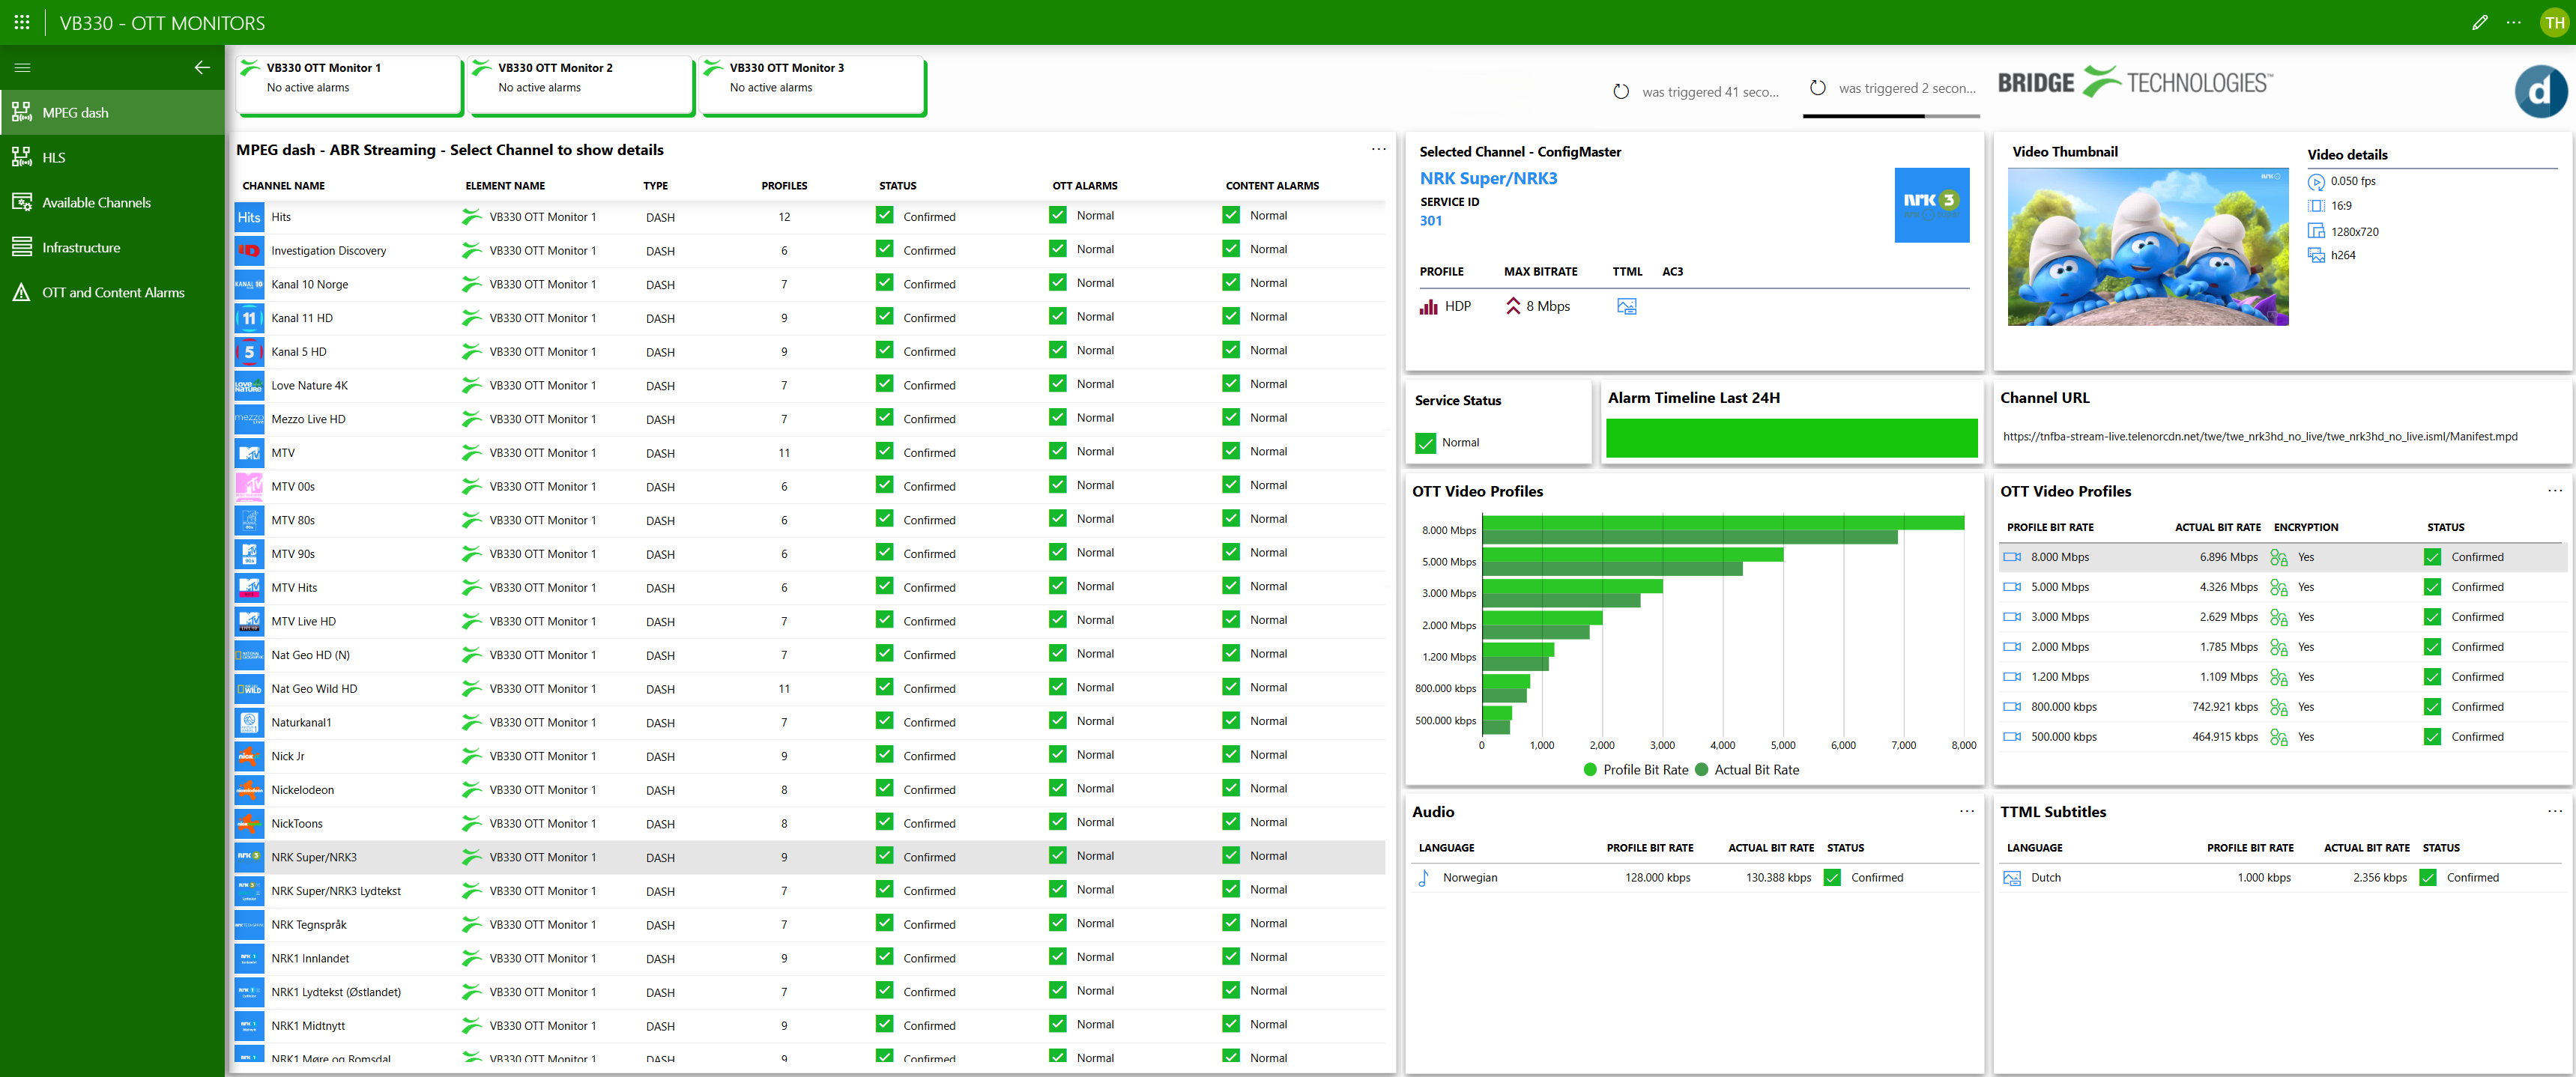Select NRK Super/NRK3 Lydtekst channel

(809, 891)
